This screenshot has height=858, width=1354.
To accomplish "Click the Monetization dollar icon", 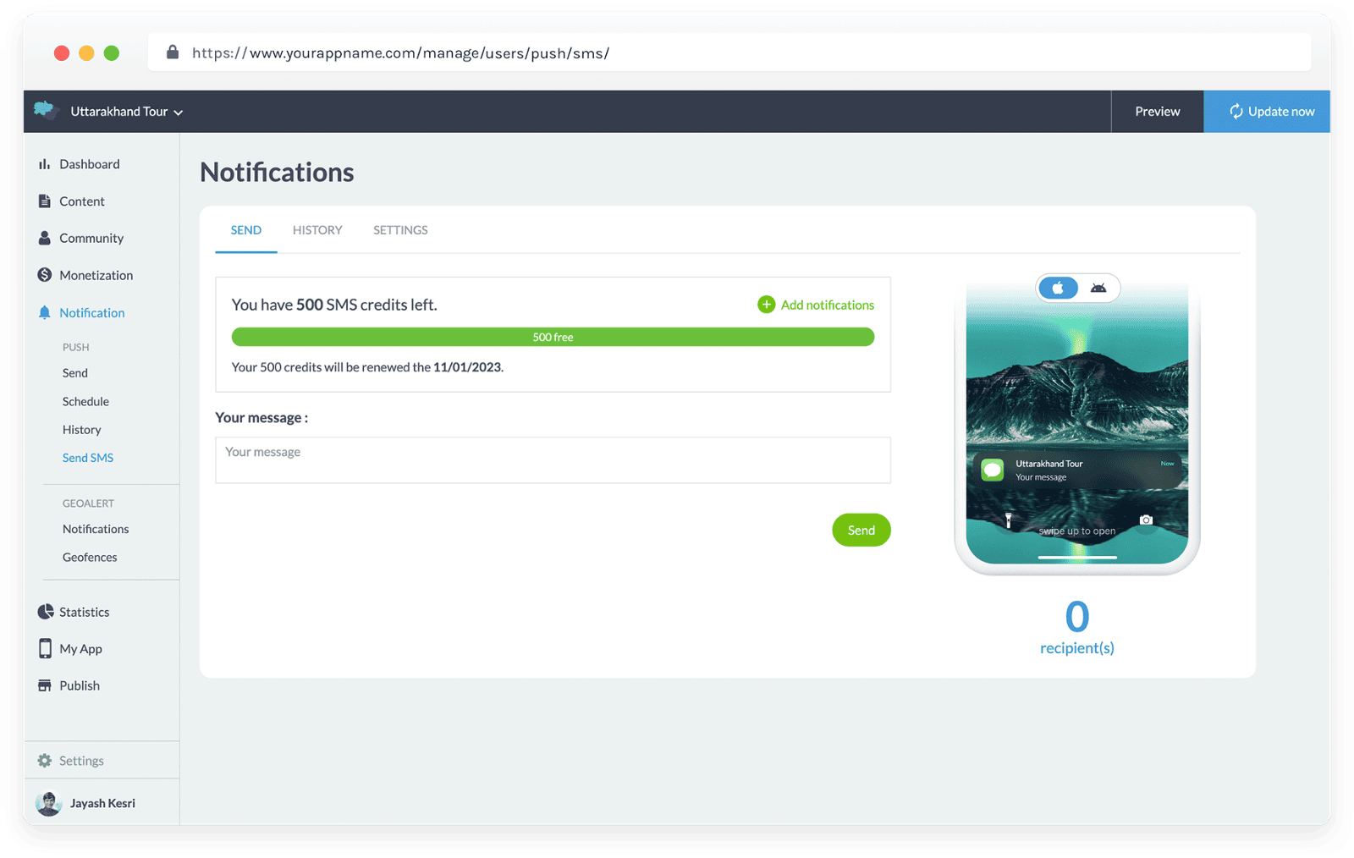I will click(x=44, y=275).
